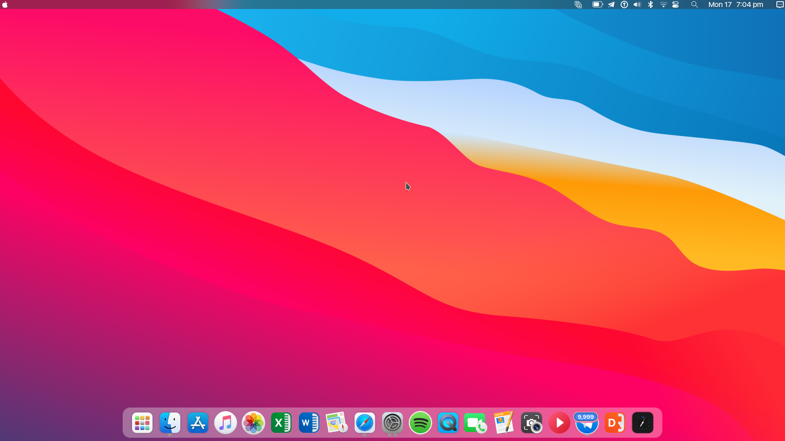Screen dimensions: 785x441
Task: Click the upload arrow circle status icon
Action: point(624,4)
